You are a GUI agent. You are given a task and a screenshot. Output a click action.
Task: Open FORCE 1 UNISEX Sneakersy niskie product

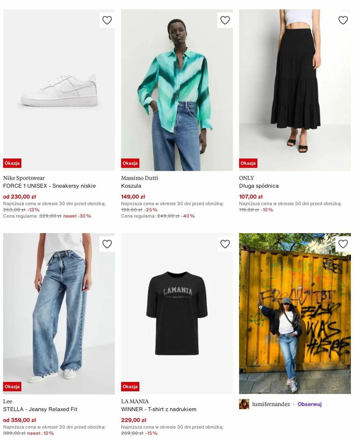click(x=50, y=186)
